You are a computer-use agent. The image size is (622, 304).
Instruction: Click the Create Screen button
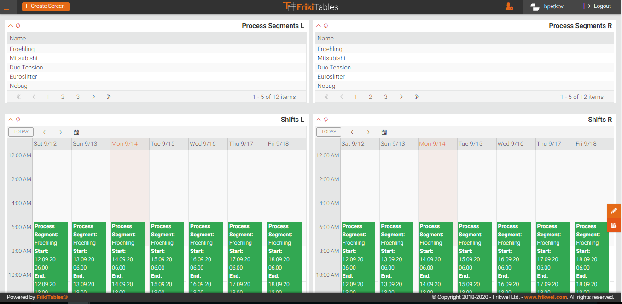click(46, 6)
